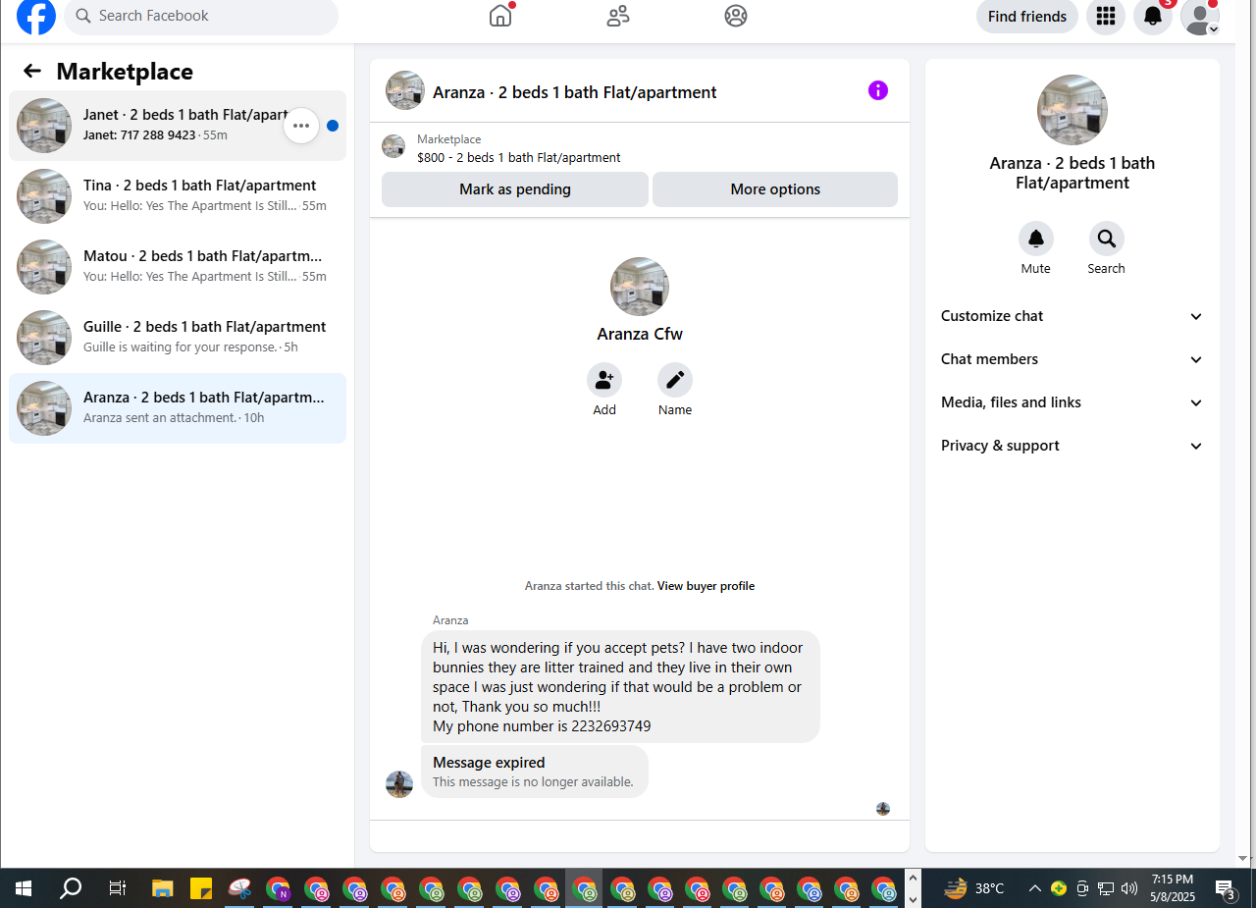This screenshot has height=908, width=1256.
Task: Open the Friends icon in top navigation
Action: click(x=618, y=16)
